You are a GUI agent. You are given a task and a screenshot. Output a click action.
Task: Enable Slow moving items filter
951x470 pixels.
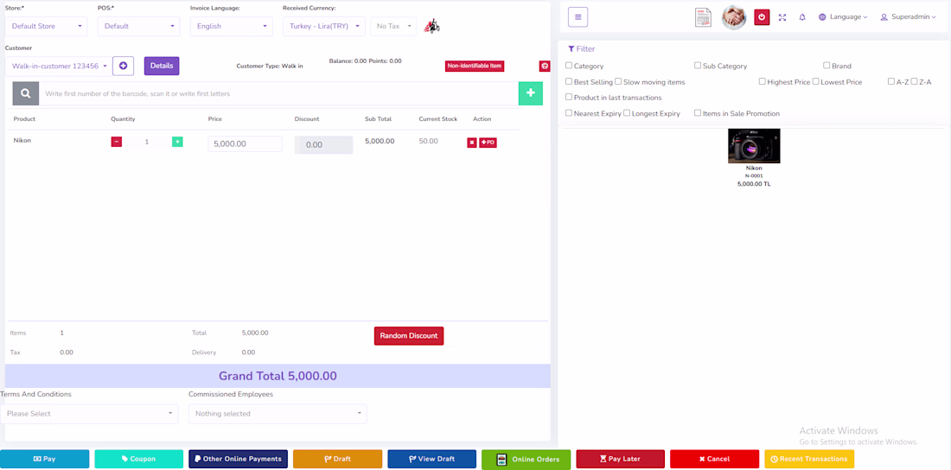618,81
